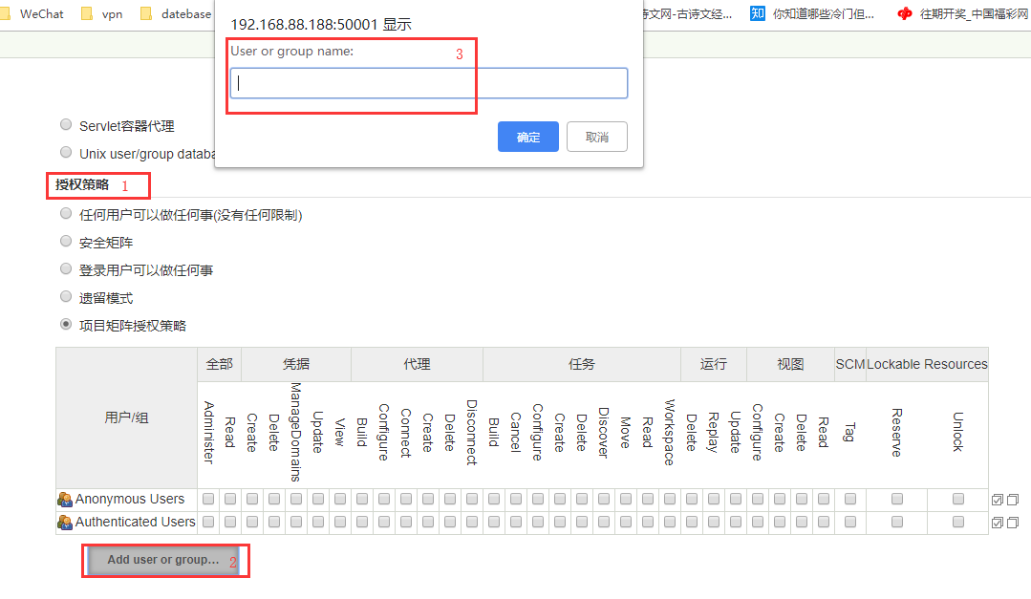
Task: Enable Administer permission for Anonymous Users
Action: point(207,498)
